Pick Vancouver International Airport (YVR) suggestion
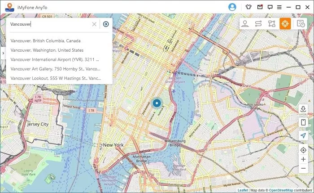314x193 pixels. pyautogui.click(x=55, y=60)
